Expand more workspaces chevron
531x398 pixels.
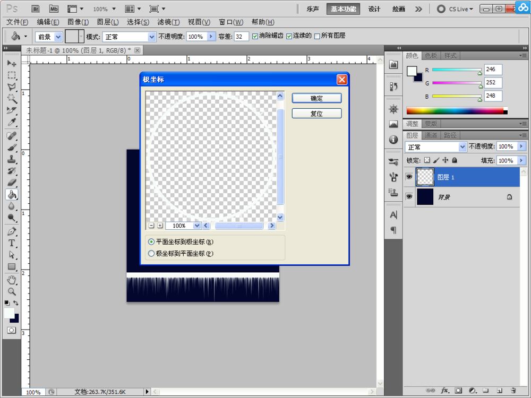click(418, 9)
